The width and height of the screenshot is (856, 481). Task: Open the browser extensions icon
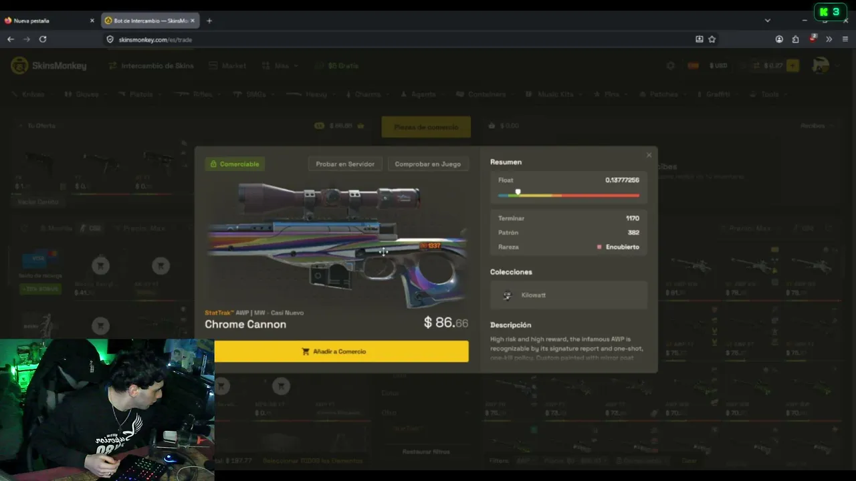click(x=795, y=39)
